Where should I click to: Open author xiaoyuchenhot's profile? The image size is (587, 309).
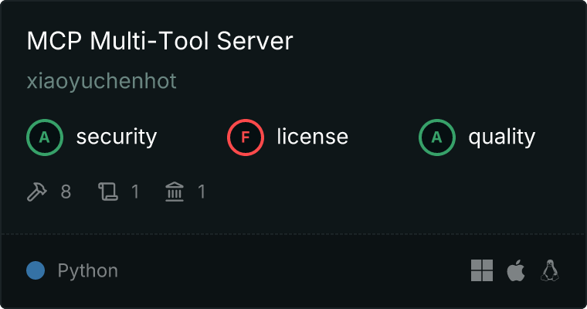click(x=101, y=81)
